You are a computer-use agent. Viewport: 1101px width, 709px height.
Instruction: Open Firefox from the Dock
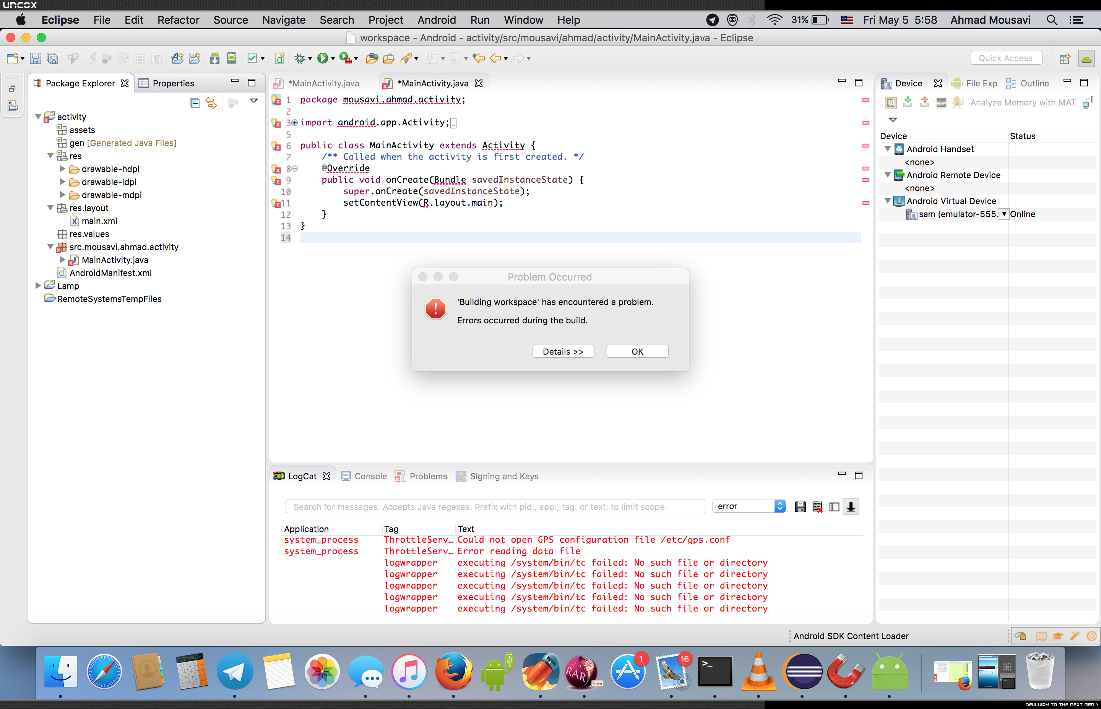pos(453,671)
